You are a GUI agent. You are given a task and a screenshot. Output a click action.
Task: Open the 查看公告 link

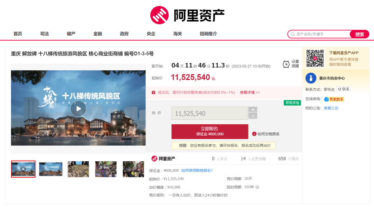tap(331, 108)
